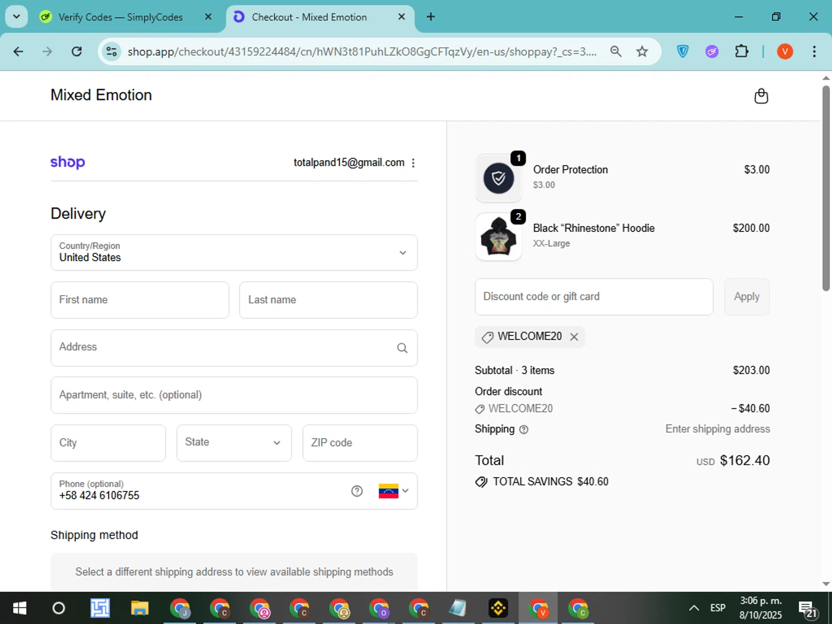
Task: Click the First name field
Action: click(x=140, y=300)
